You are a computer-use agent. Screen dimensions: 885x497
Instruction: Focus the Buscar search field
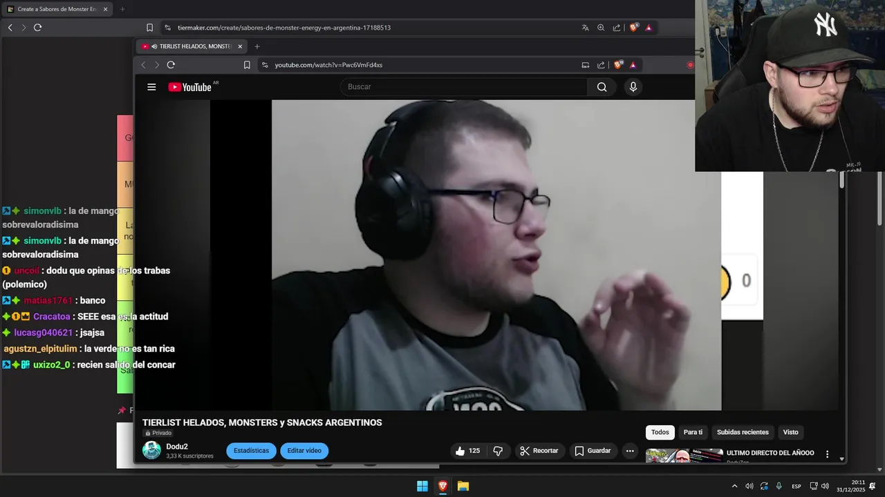tap(463, 87)
